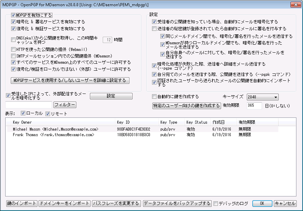Uncheck the リモート display filter
The image size is (303, 211).
[x=48, y=113]
